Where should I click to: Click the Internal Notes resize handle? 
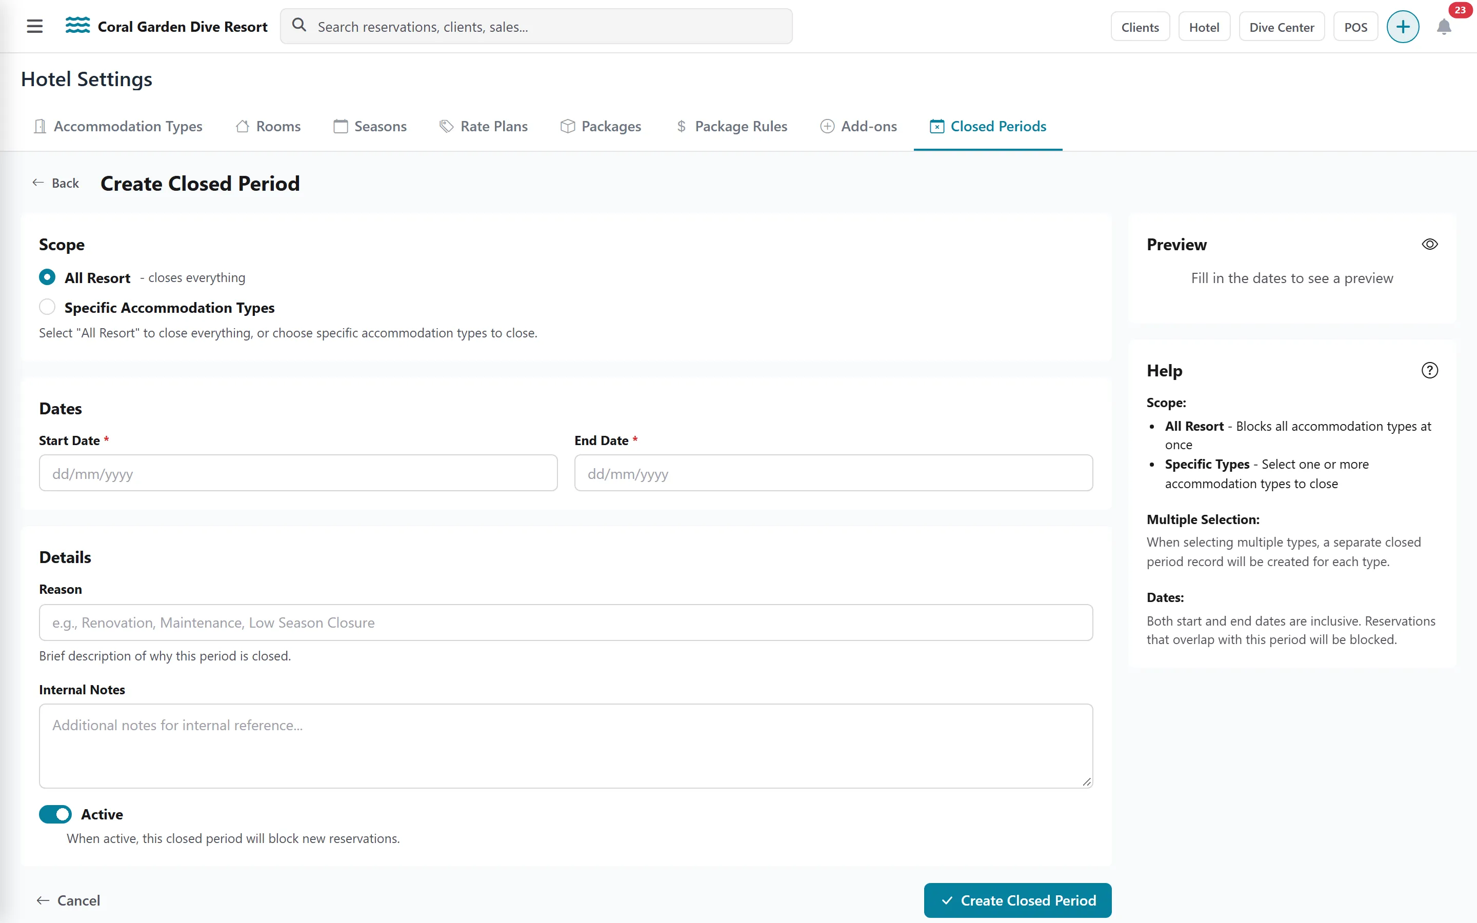click(1086, 781)
